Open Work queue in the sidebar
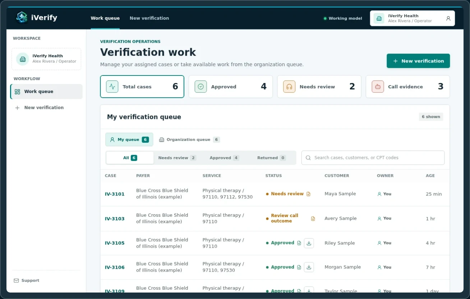This screenshot has height=299, width=470. click(46, 92)
